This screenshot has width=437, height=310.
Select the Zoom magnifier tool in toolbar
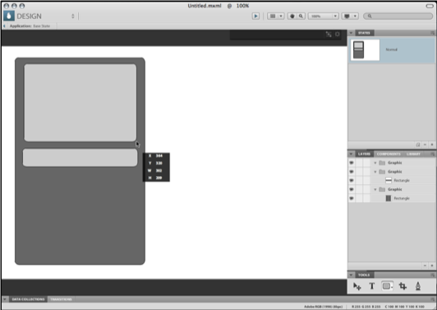tap(301, 16)
